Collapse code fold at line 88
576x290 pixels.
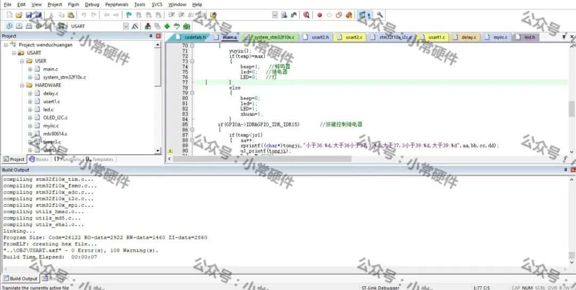pos(192,140)
